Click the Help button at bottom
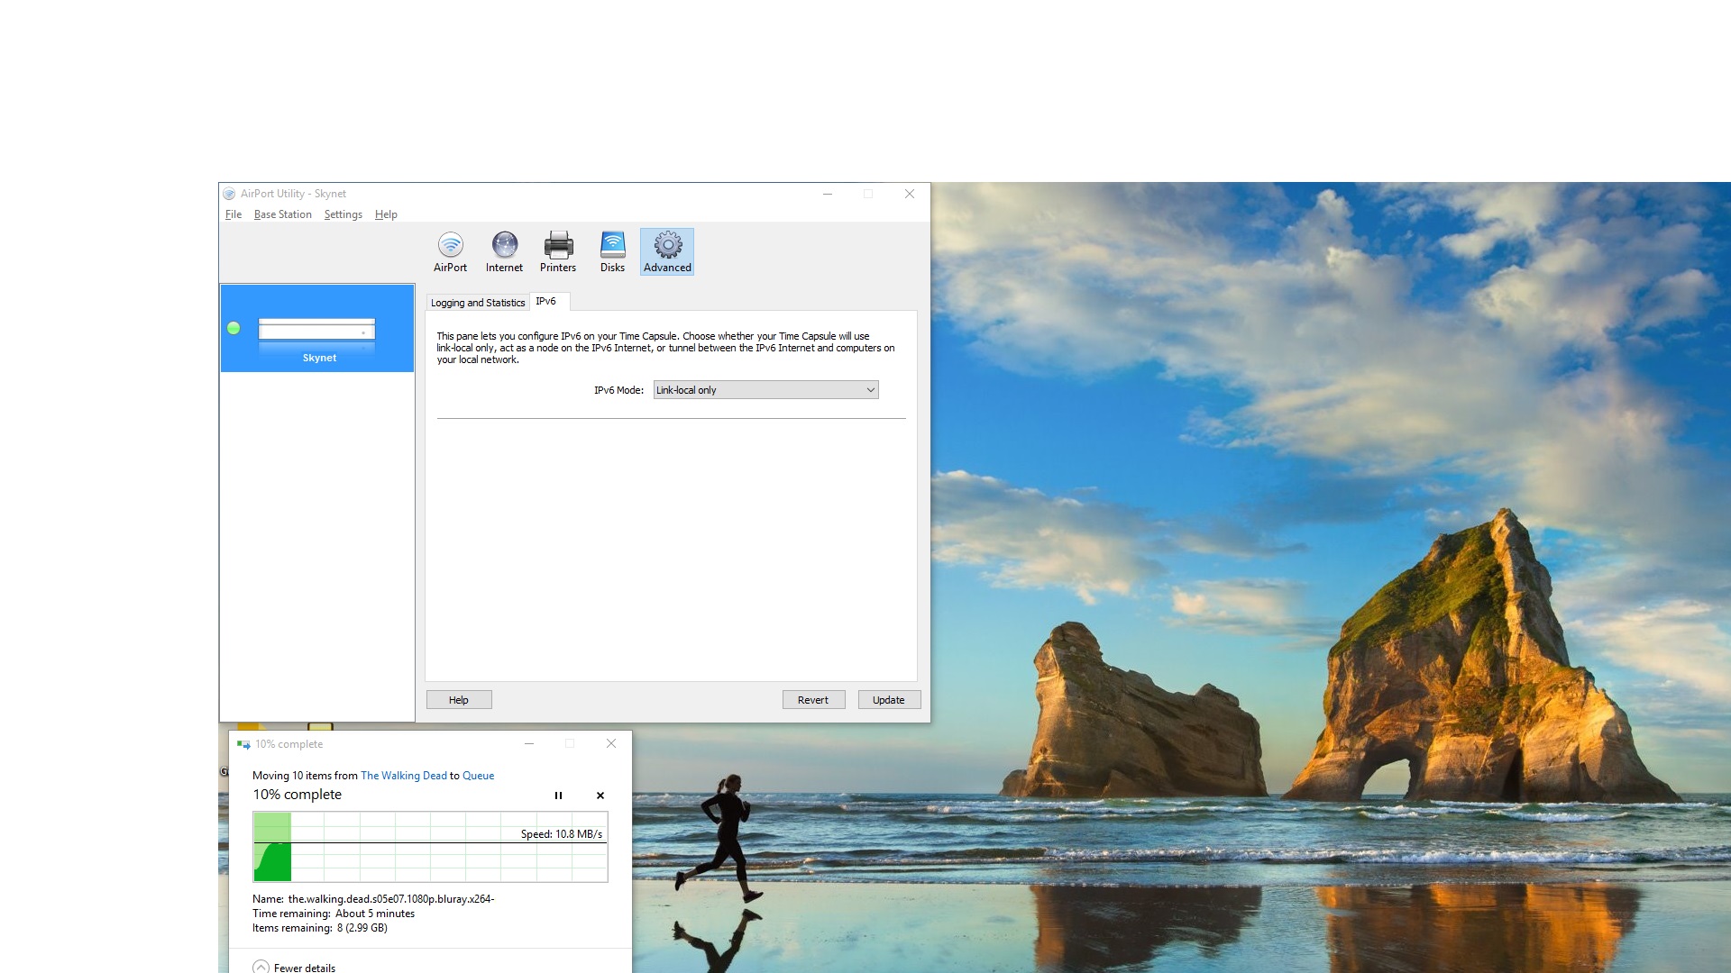Screen dimensions: 1731x973 click(x=458, y=700)
